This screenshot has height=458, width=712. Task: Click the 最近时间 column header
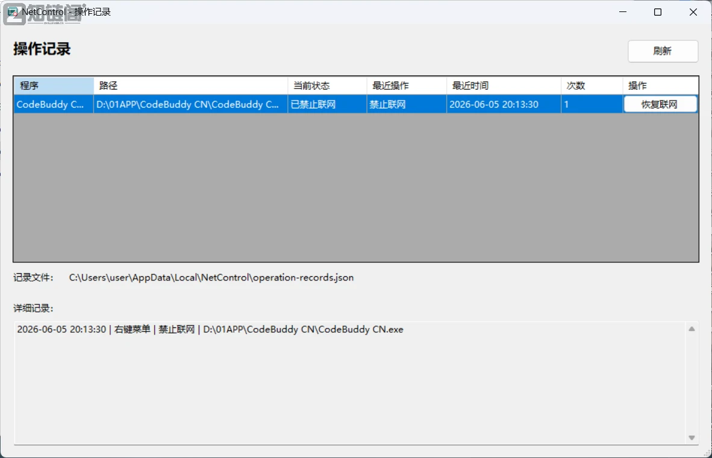point(504,85)
